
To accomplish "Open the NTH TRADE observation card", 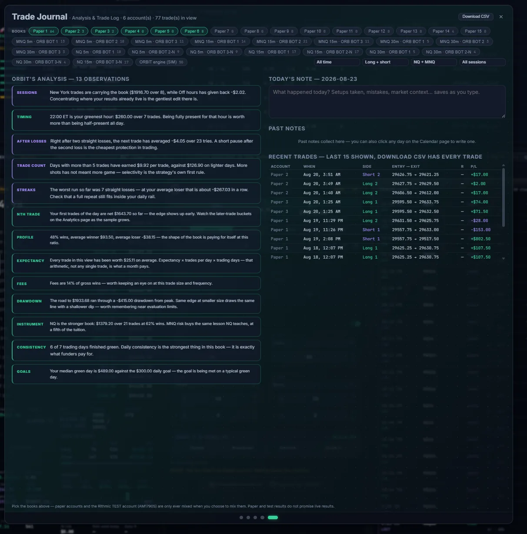I will click(x=136, y=217).
